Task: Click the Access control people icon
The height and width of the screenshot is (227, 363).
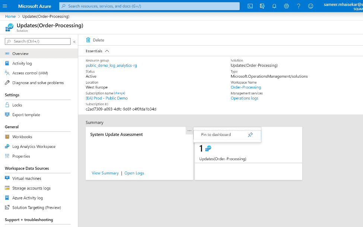Action: tap(7, 73)
